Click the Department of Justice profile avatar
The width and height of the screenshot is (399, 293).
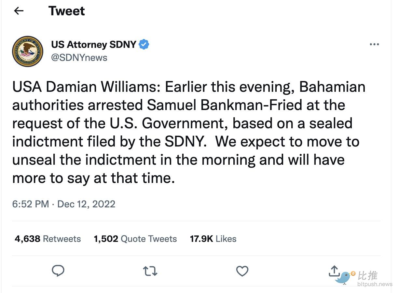point(28,51)
